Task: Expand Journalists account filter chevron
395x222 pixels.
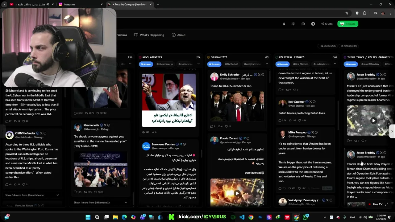Action: click(x=267, y=64)
